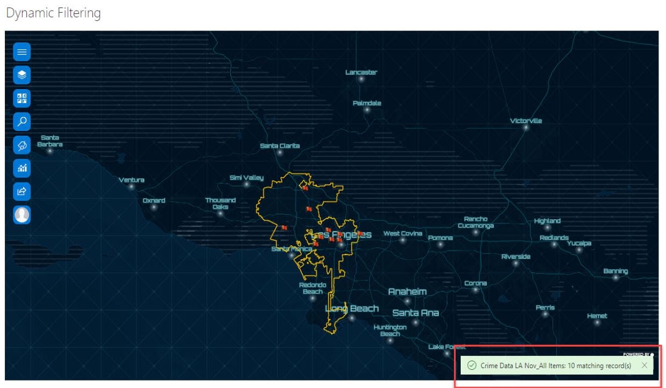666x388 pixels.
Task: Click the Lancaster city label
Action: pyautogui.click(x=361, y=72)
